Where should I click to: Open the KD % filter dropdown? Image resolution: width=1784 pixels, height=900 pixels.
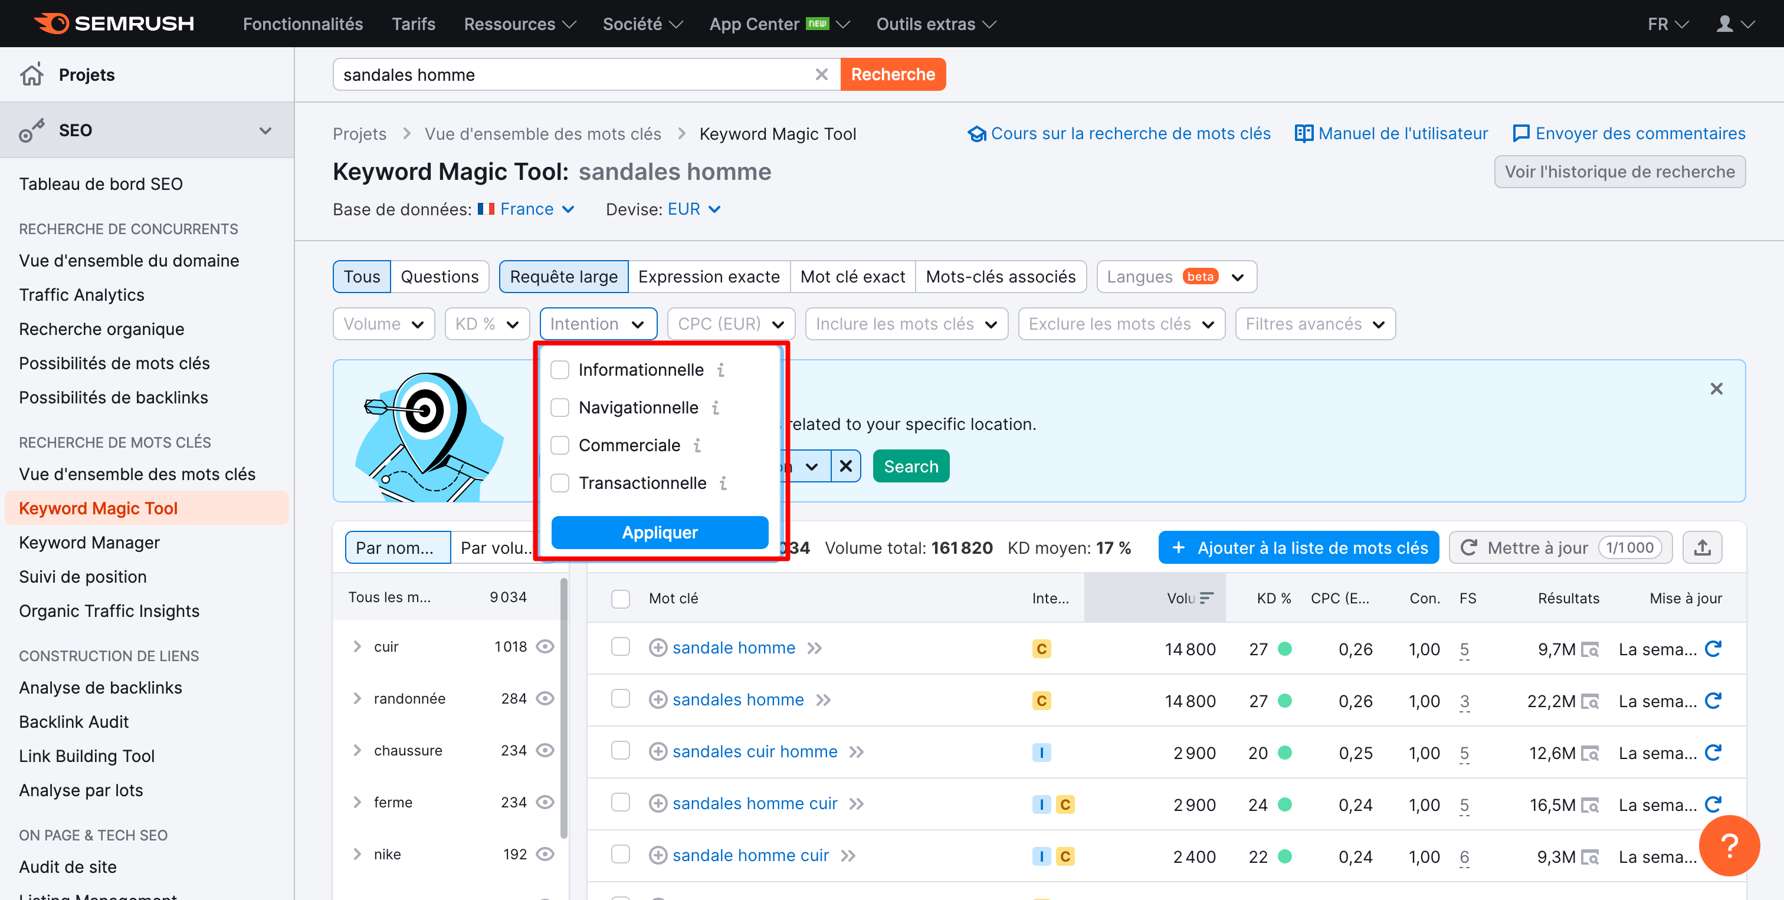487,324
